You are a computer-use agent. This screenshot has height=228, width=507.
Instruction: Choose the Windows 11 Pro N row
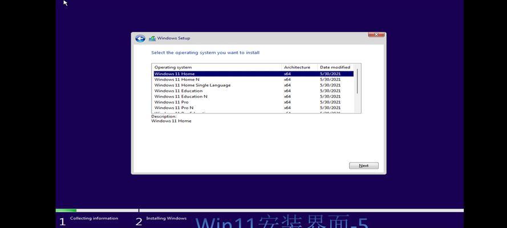coord(253,108)
